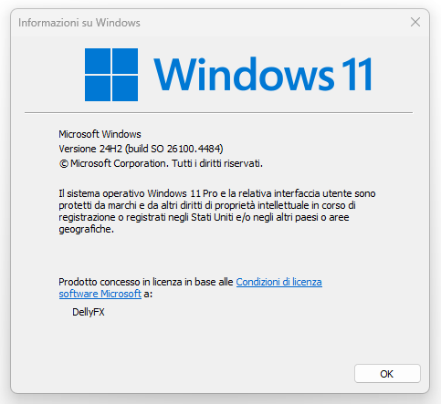Viewport: 441px width, 404px height.
Task: Click the horizontal separator below the logo
Action: 218,112
